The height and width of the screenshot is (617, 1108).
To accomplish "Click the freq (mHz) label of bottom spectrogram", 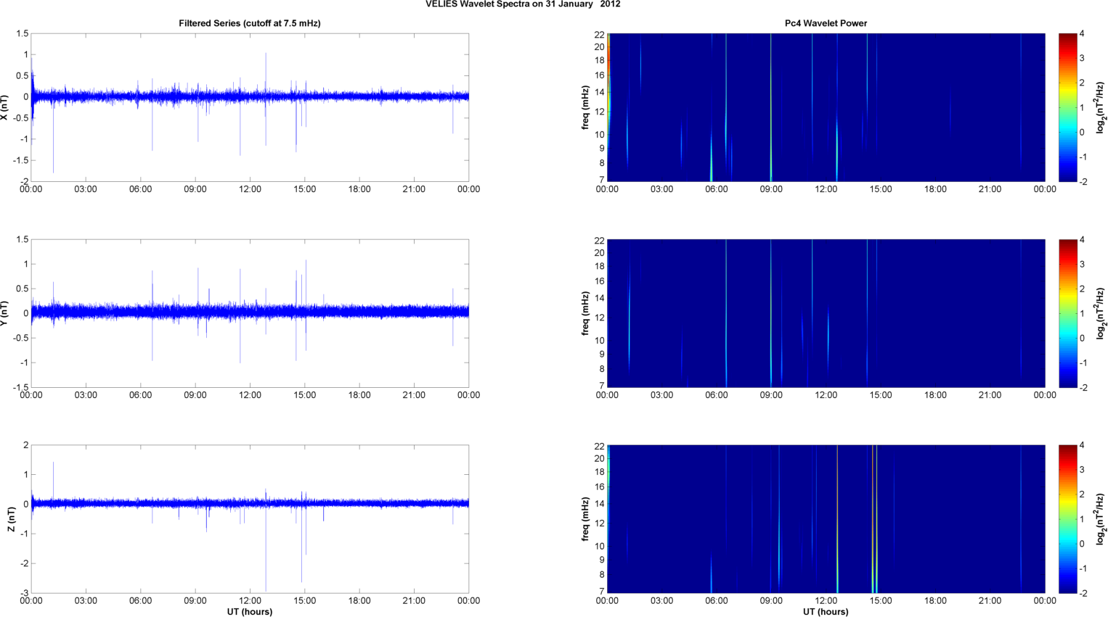I will pyautogui.click(x=584, y=519).
